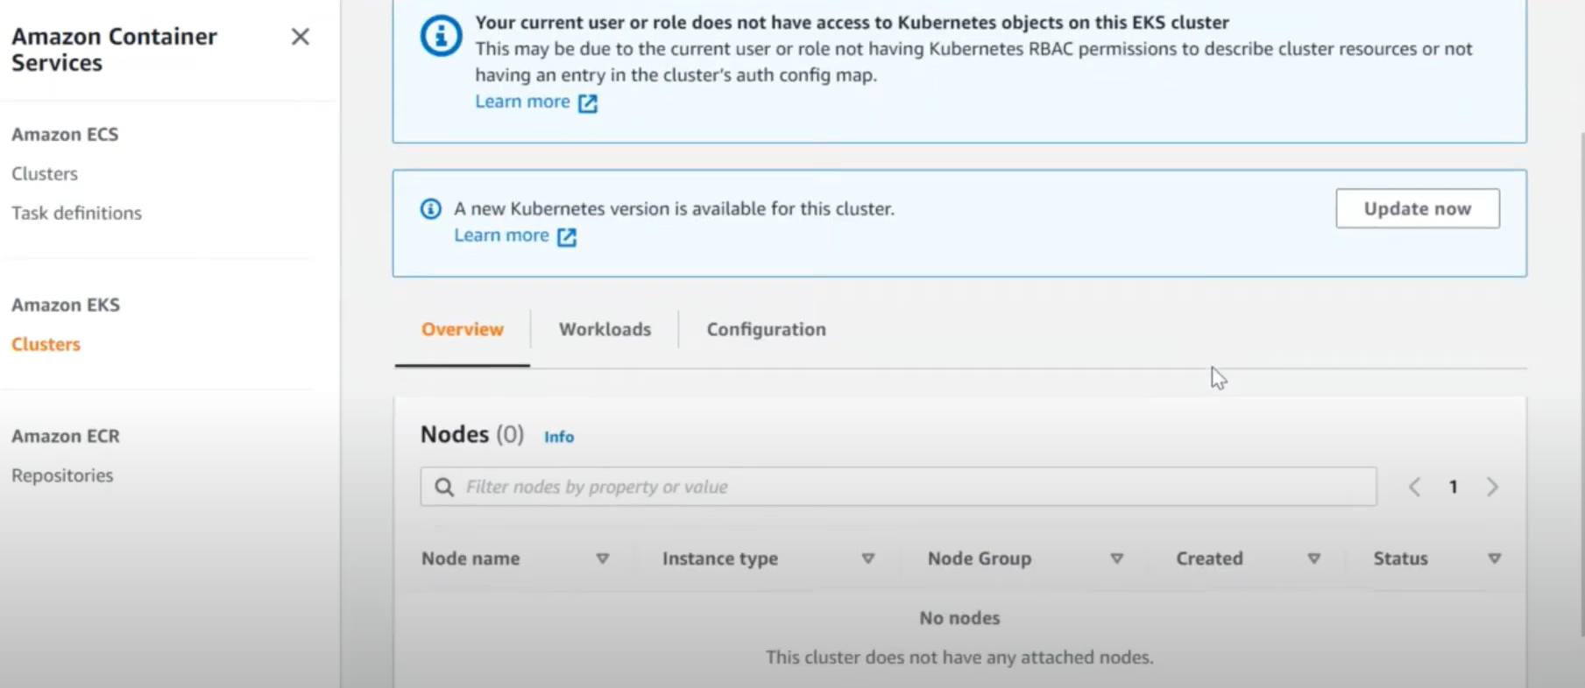Click Learn more in RBAC access notice
The height and width of the screenshot is (688, 1585).
coord(522,102)
